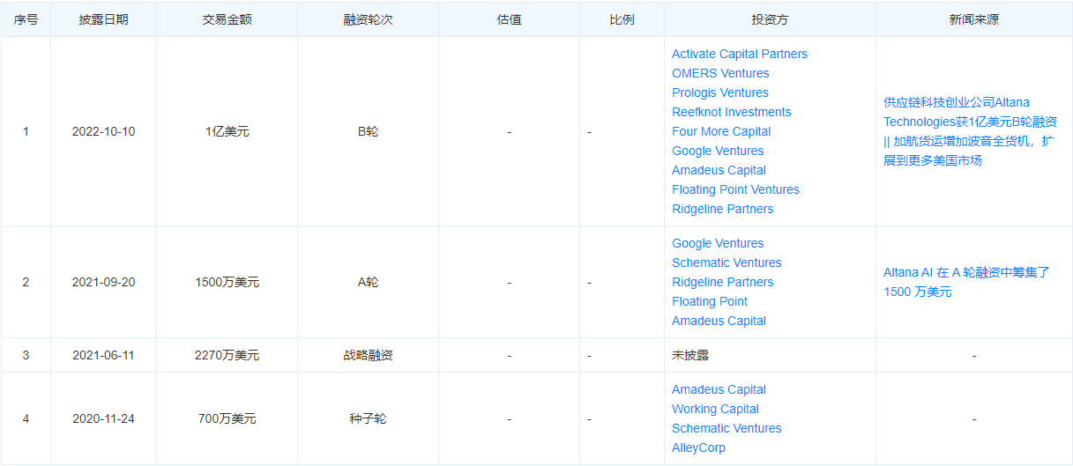Open Amadeus Capital in 种子轮 row
Screen dimensions: 1073x466
[719, 389]
